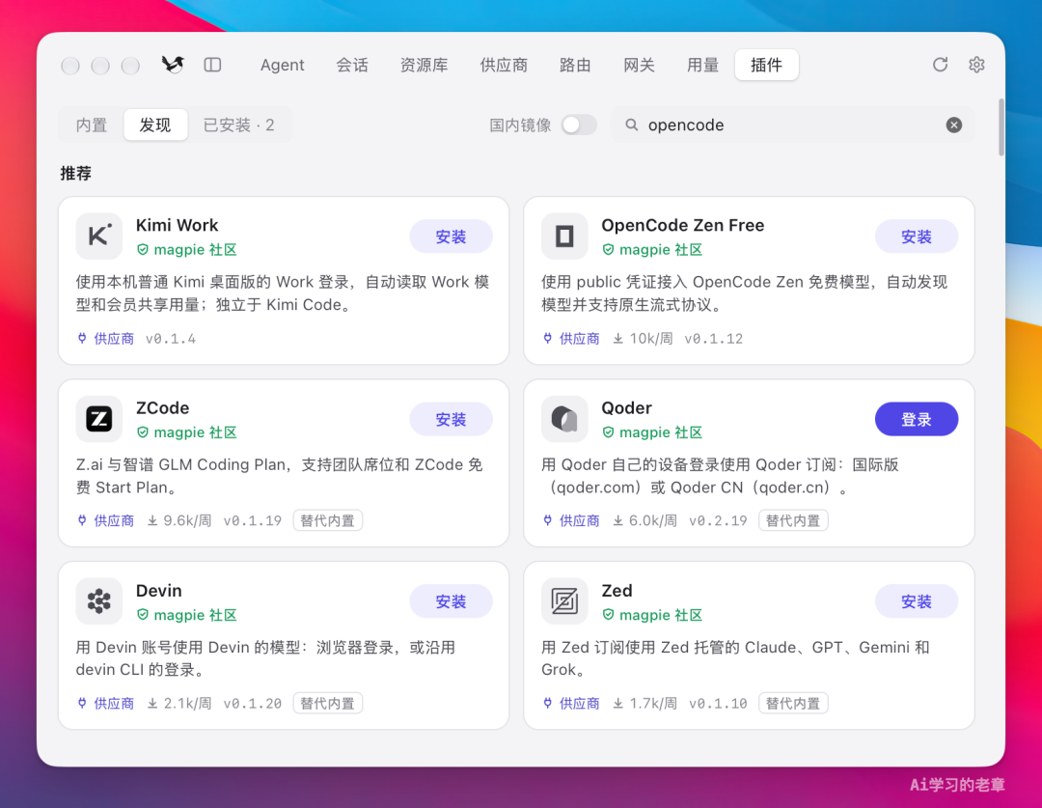Image resolution: width=1042 pixels, height=808 pixels.
Task: Install the Devin plugin
Action: click(451, 601)
